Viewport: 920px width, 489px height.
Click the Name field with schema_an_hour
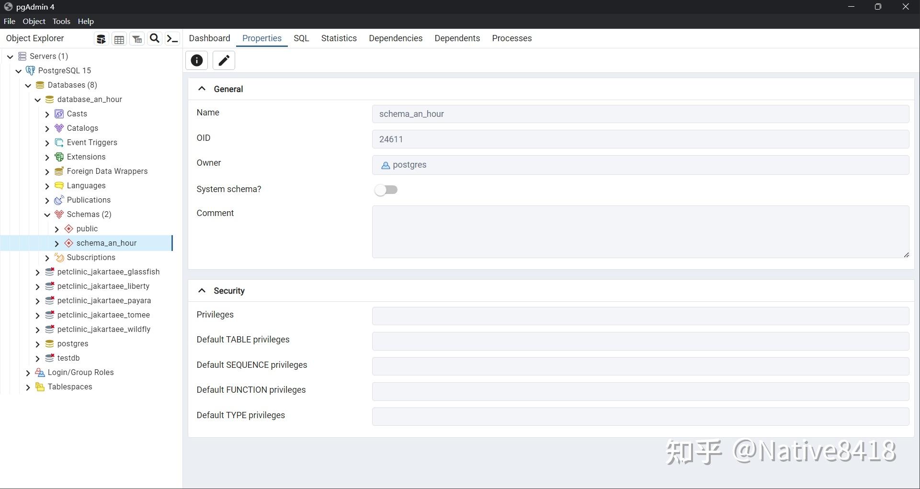(x=640, y=114)
